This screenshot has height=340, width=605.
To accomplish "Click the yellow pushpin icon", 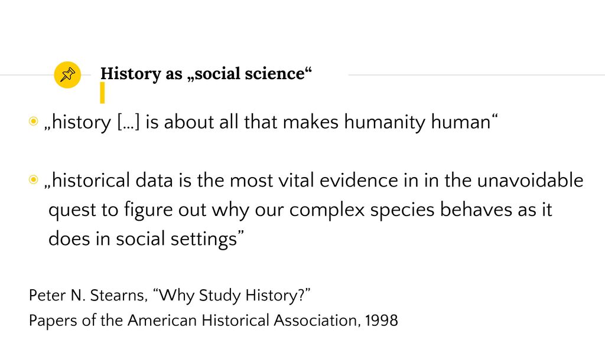I will (67, 75).
